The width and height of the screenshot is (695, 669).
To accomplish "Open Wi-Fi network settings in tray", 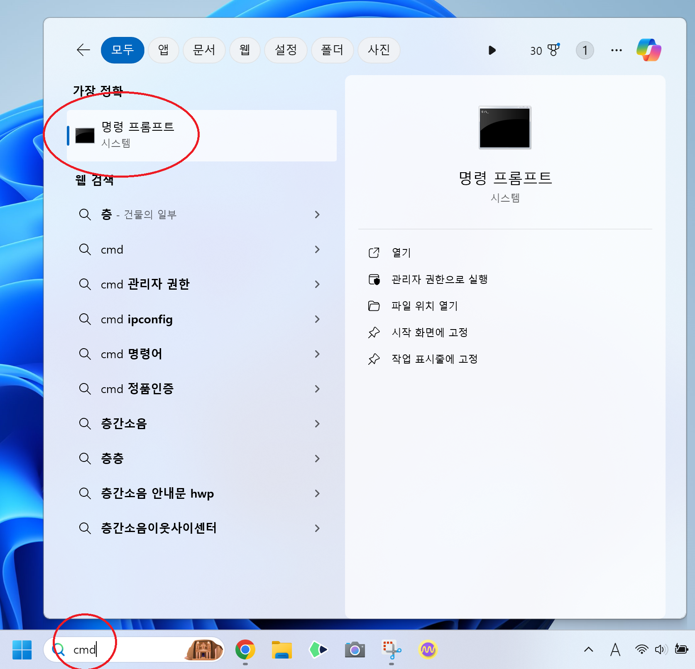I will click(642, 649).
